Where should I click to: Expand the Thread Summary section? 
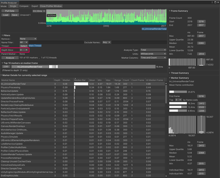[180, 73]
